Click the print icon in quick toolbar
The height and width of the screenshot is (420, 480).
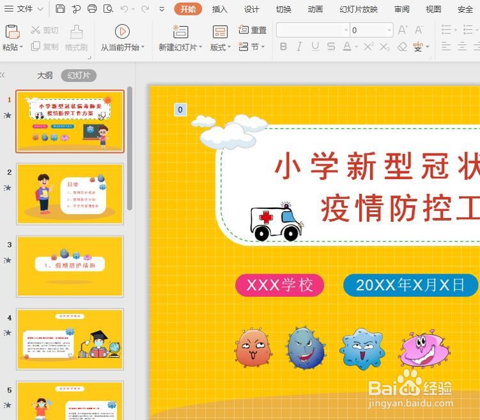[x=92, y=9]
